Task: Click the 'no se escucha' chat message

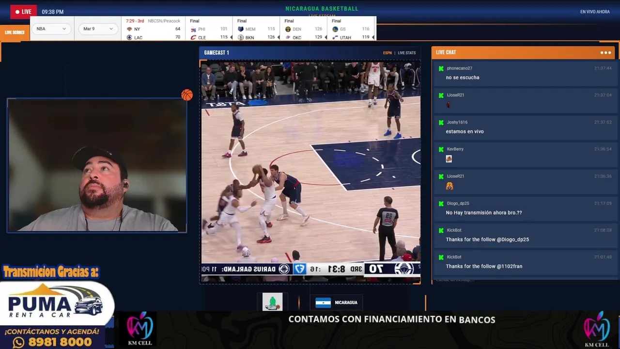Action: coord(463,78)
